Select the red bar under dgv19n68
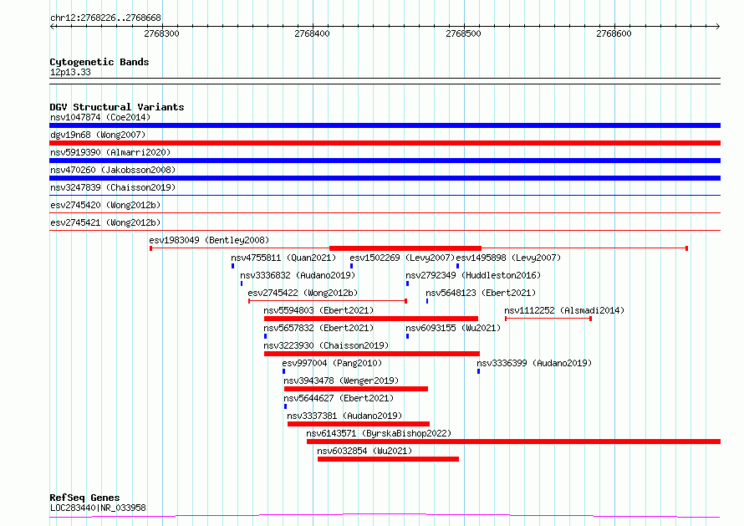Viewport: 744px width, 526px height. (x=385, y=143)
